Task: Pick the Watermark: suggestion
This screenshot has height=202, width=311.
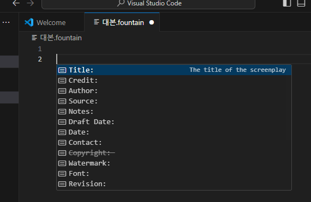Action: (174, 163)
